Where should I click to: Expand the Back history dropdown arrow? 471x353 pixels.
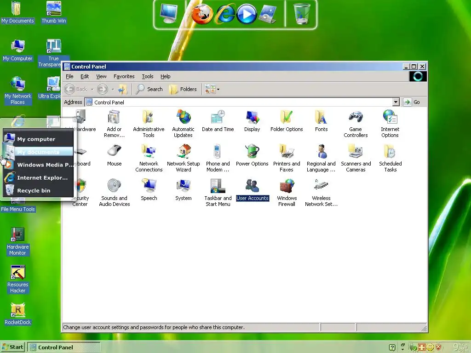click(x=92, y=89)
